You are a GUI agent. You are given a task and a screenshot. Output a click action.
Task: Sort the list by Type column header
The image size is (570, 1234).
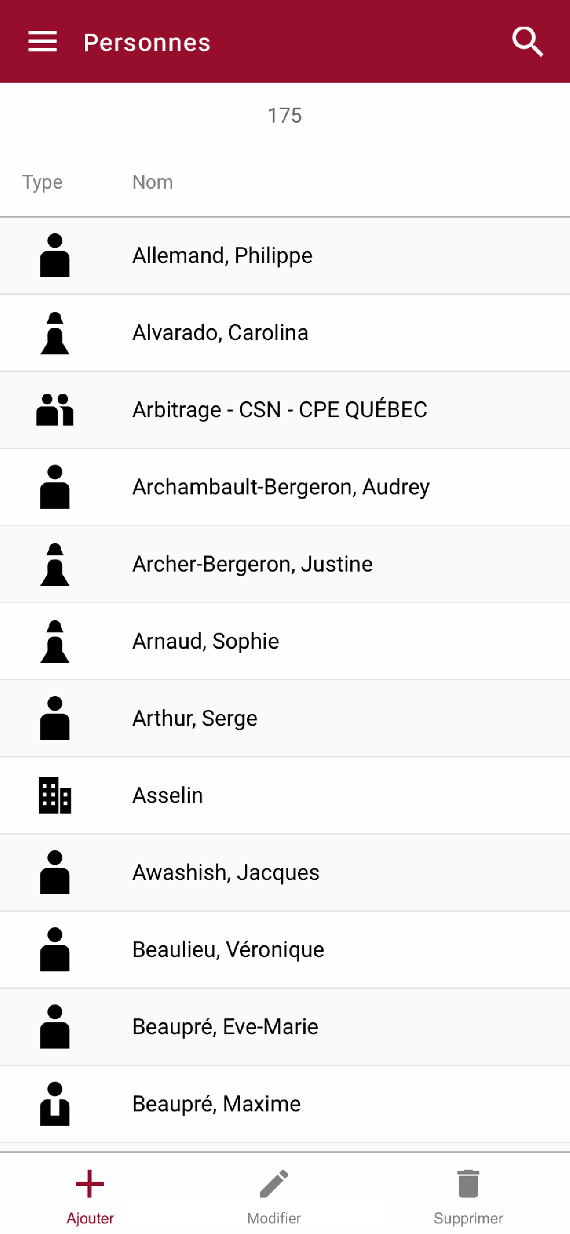coord(42,182)
